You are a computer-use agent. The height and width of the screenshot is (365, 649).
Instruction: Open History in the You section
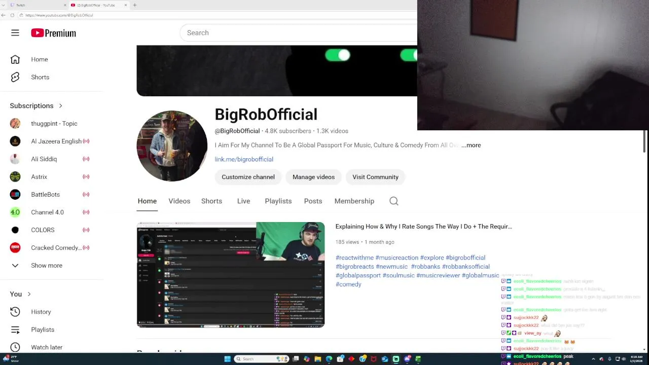tap(41, 312)
